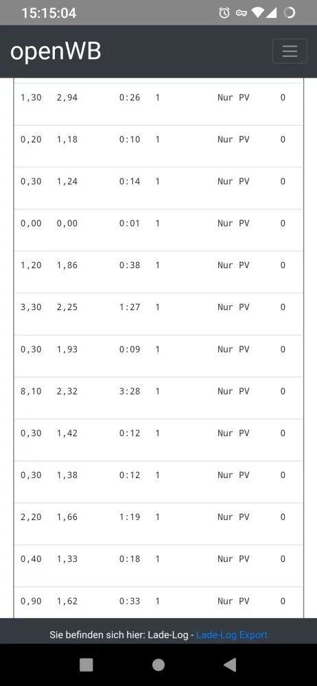Tap the mobile signal strength icon
The image size is (317, 686).
pyautogui.click(x=272, y=12)
